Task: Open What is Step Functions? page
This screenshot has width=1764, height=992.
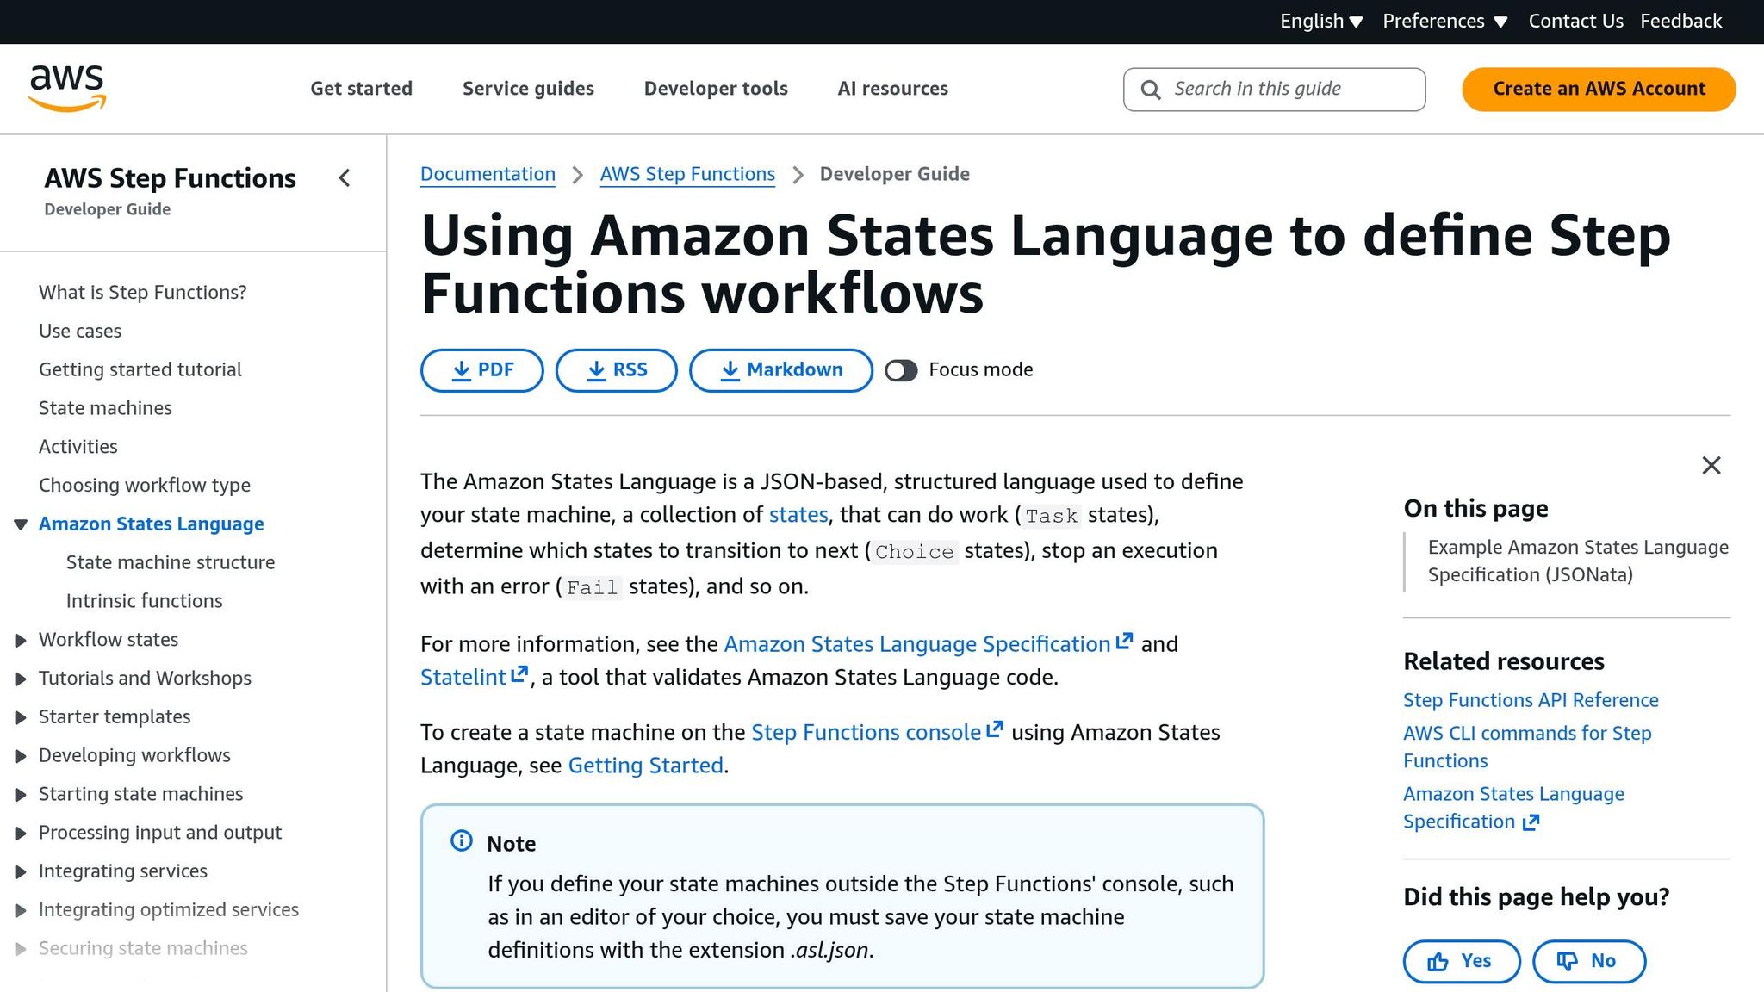Action: click(x=142, y=293)
